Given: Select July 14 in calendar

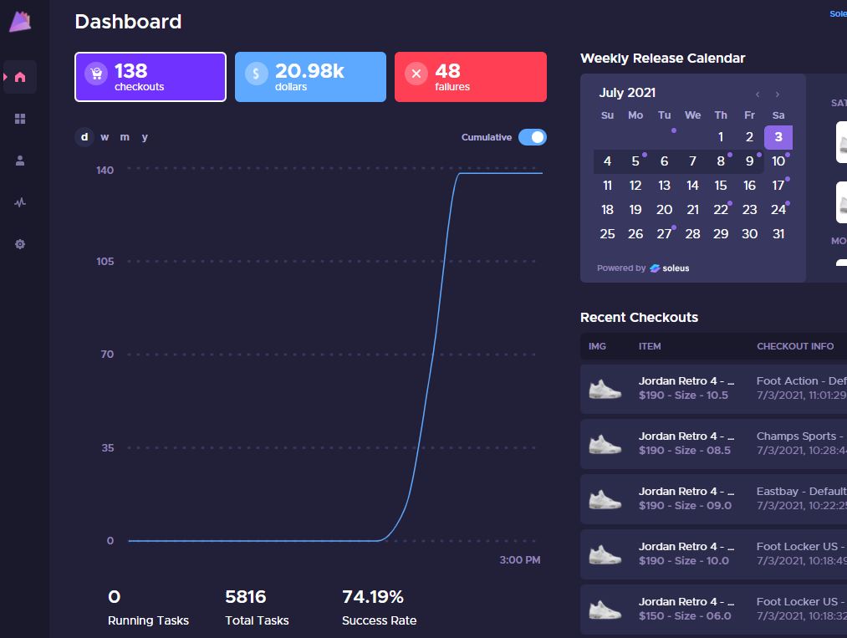Looking at the screenshot, I should (692, 186).
